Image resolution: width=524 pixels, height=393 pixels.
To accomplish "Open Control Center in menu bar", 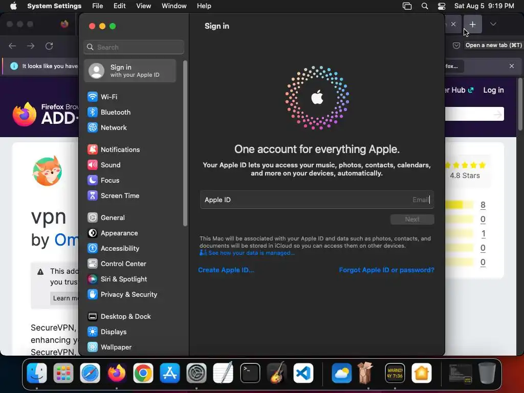I will [442, 6].
